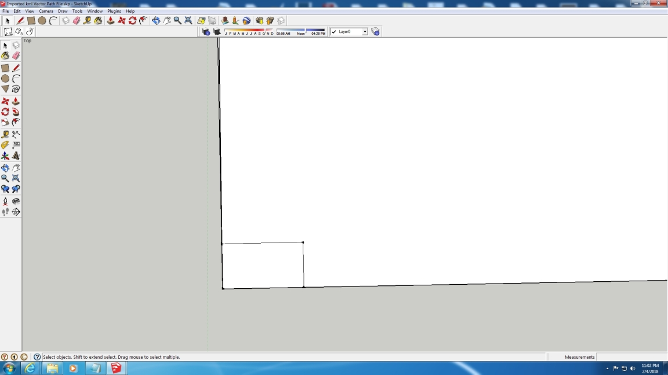Image resolution: width=668 pixels, height=375 pixels.
Task: Pick the Eraser tool
Action: (76, 20)
